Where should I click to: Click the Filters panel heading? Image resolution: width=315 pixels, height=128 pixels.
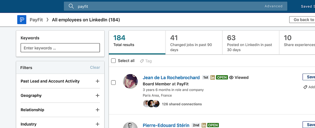[x=26, y=68]
